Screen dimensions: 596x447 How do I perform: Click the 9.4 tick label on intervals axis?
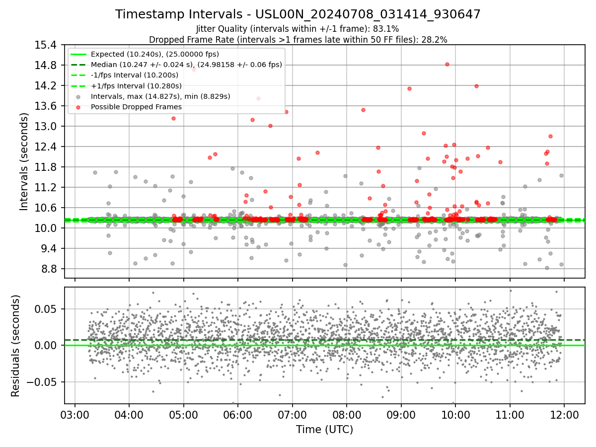pyautogui.click(x=49, y=249)
